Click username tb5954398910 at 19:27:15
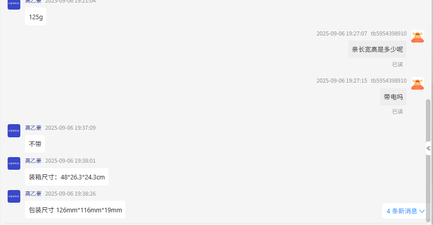Image resolution: width=433 pixels, height=225 pixels. 388,81
